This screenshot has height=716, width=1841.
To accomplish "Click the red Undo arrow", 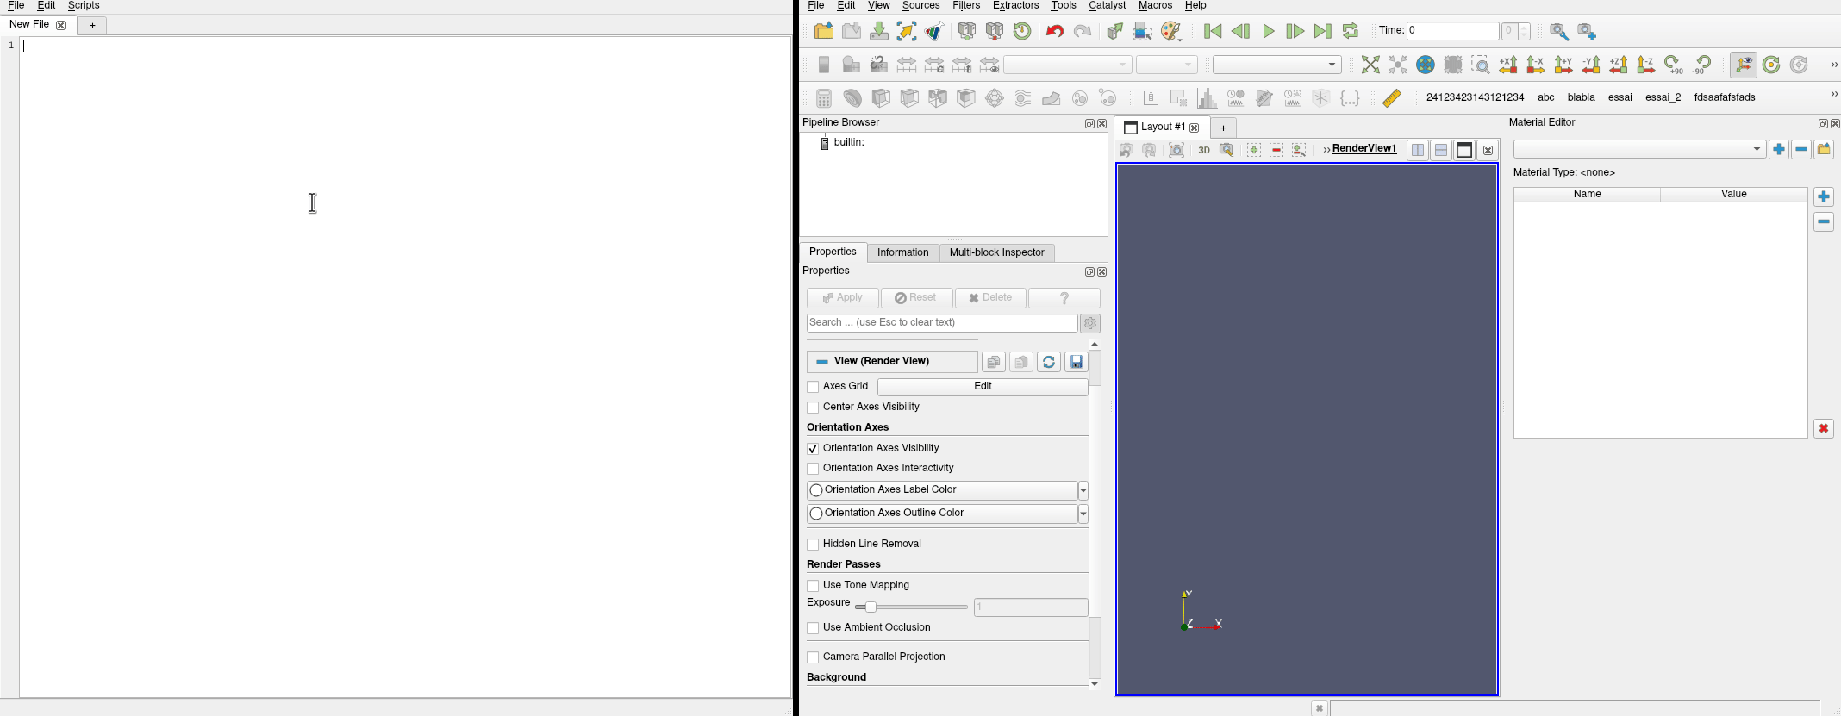I will (x=1054, y=32).
